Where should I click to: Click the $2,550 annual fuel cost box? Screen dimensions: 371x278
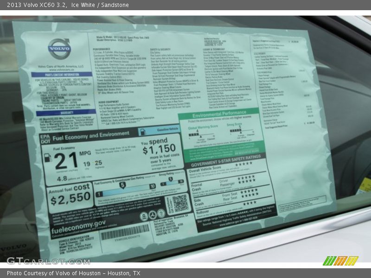(x=70, y=196)
